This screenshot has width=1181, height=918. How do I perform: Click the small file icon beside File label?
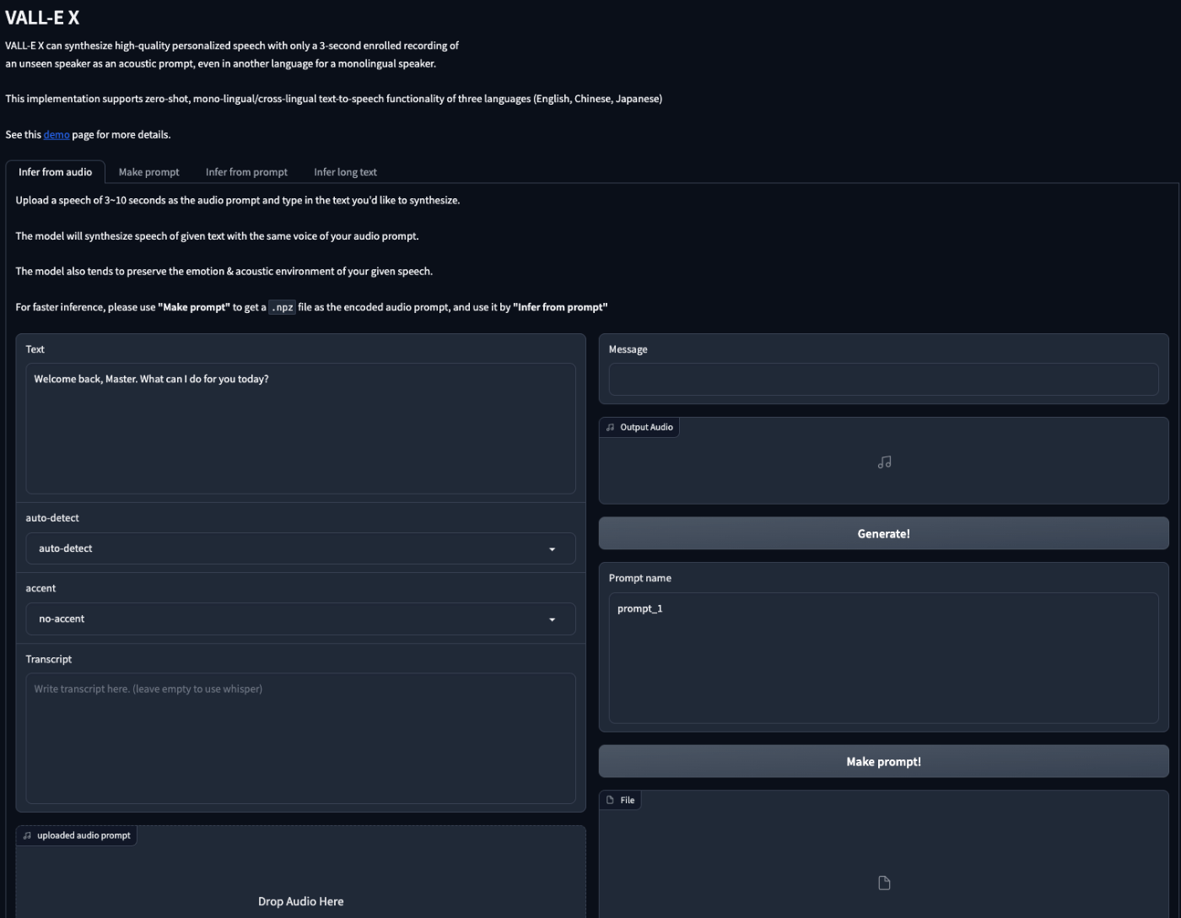click(610, 800)
